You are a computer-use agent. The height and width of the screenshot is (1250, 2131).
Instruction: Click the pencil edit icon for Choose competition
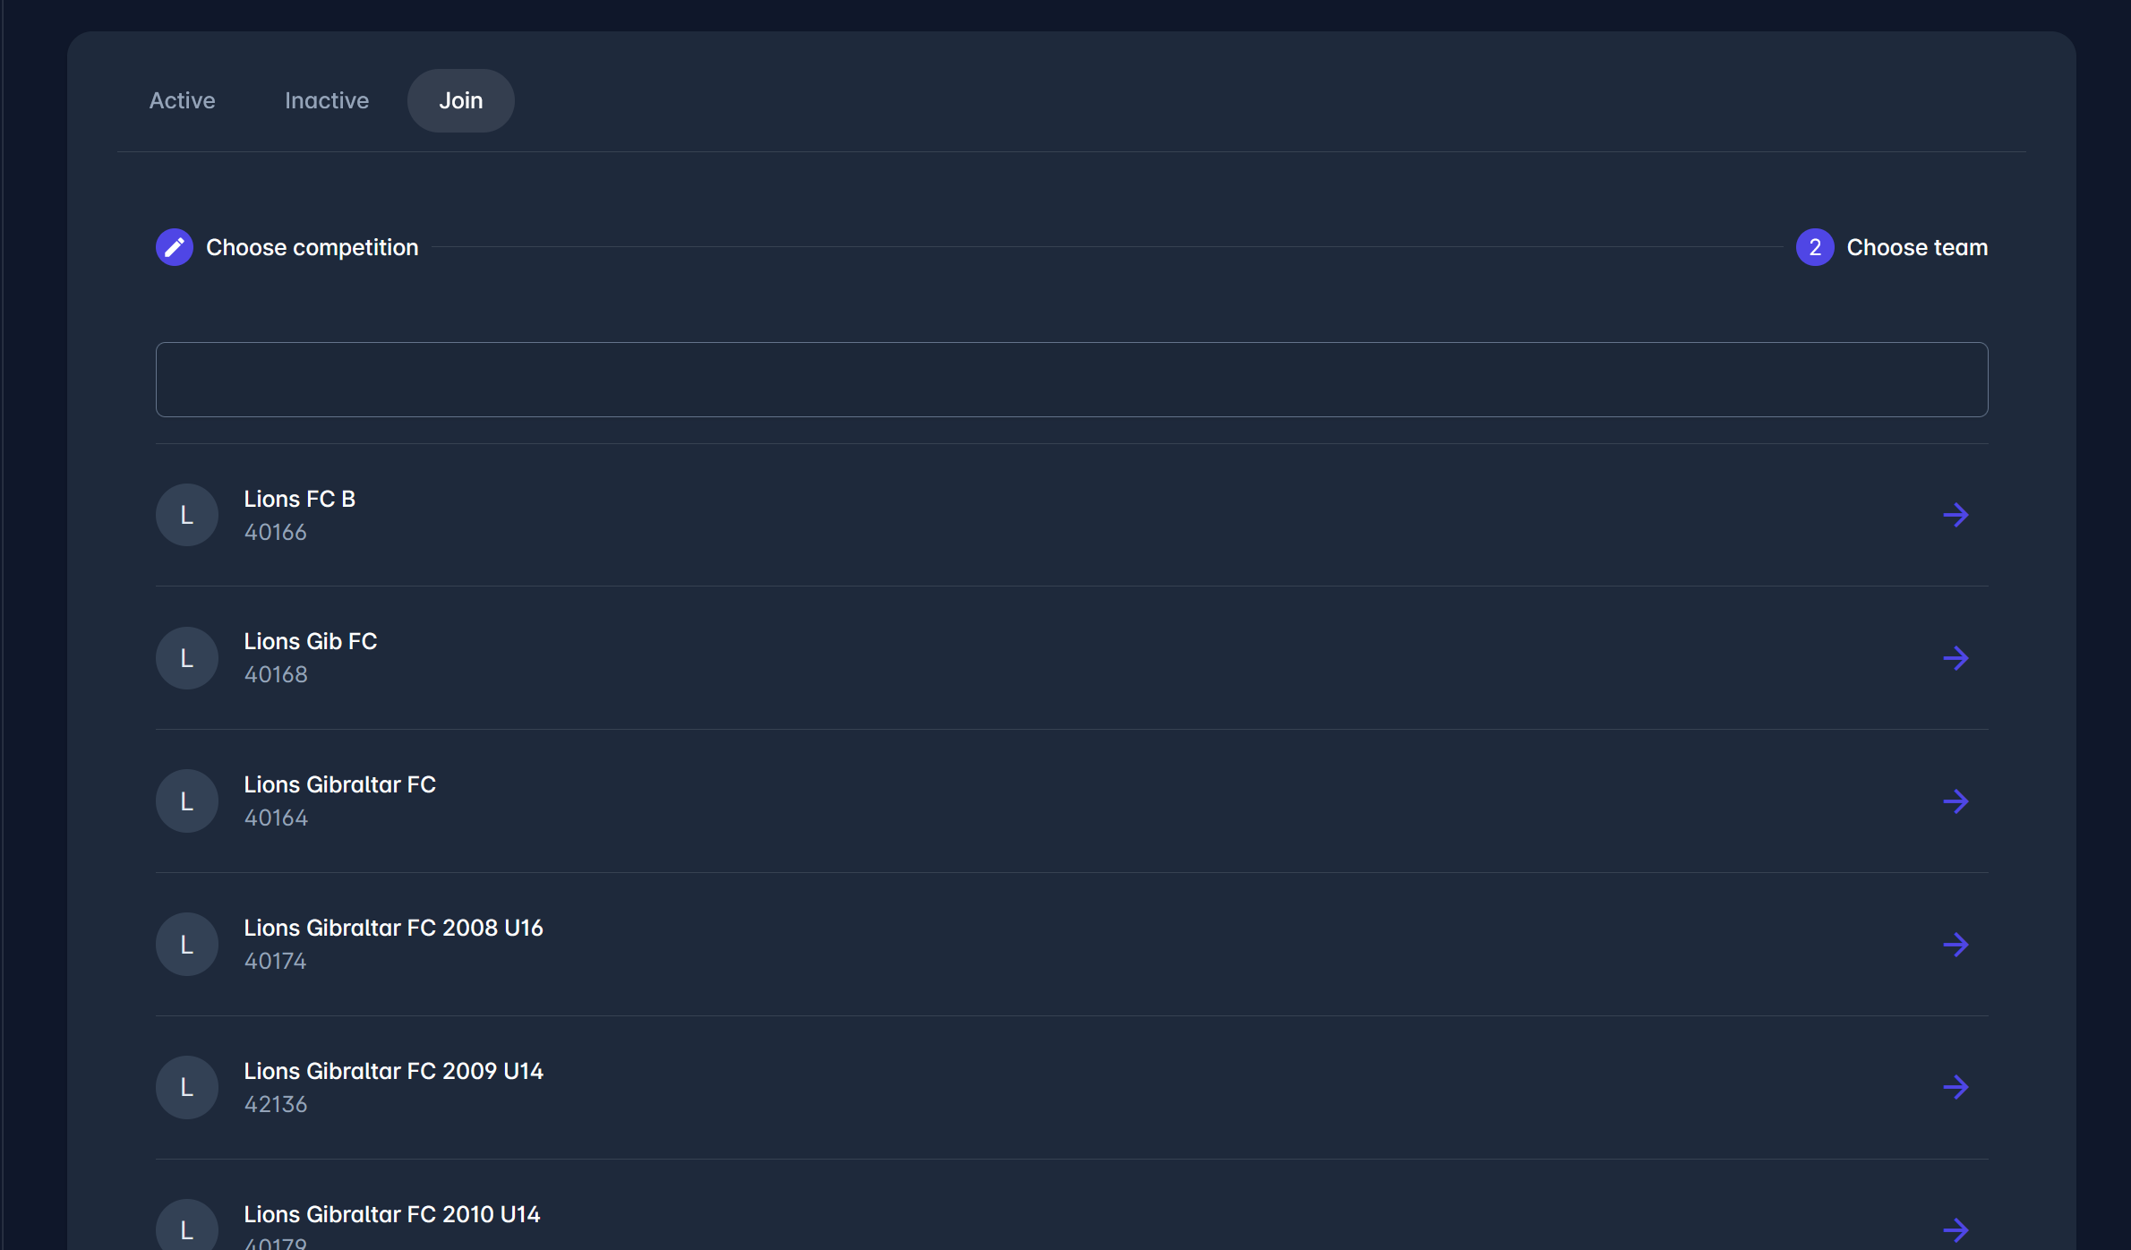pos(175,247)
